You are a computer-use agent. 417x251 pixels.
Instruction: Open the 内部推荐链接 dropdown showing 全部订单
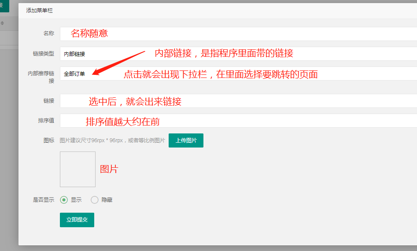238,74
